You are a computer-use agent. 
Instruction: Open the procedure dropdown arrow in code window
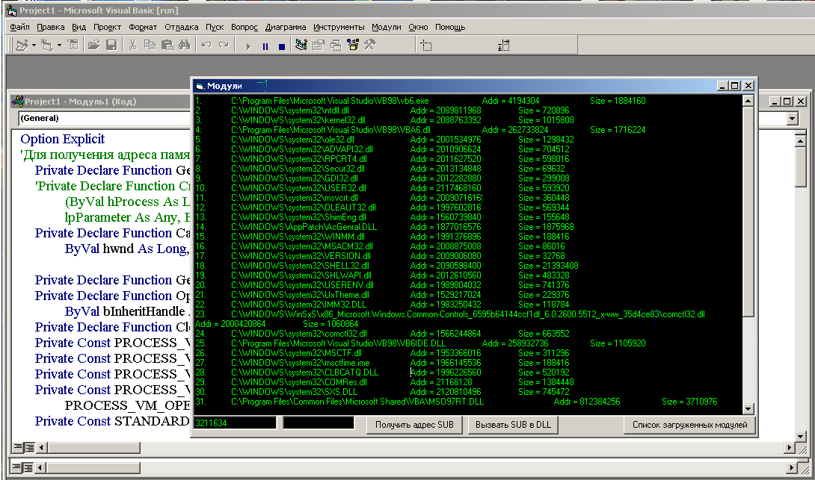pyautogui.click(x=792, y=119)
